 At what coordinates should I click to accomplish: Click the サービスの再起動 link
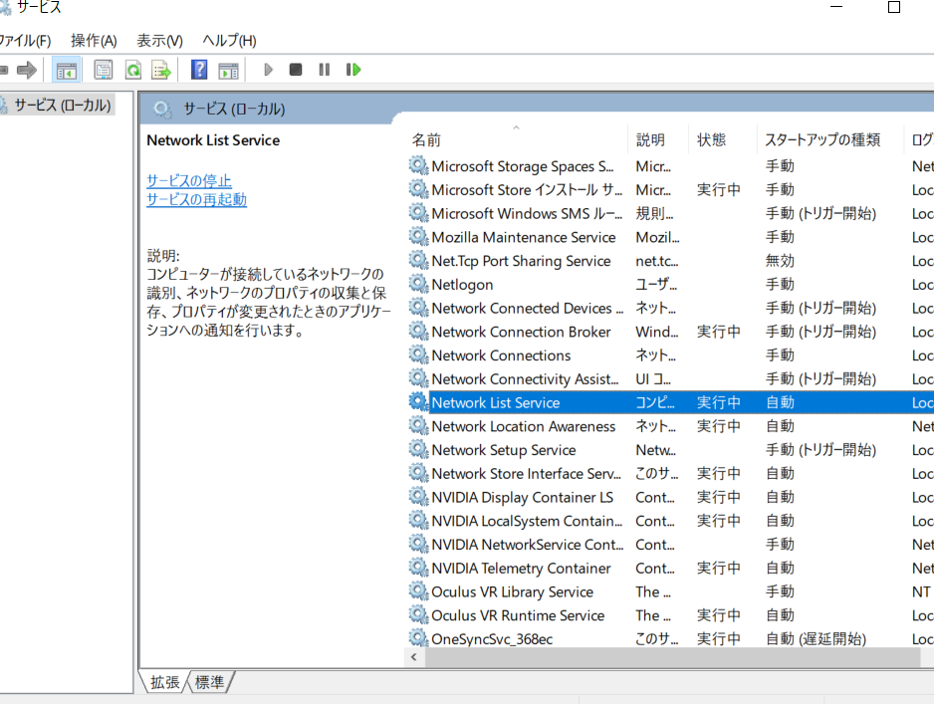(196, 198)
